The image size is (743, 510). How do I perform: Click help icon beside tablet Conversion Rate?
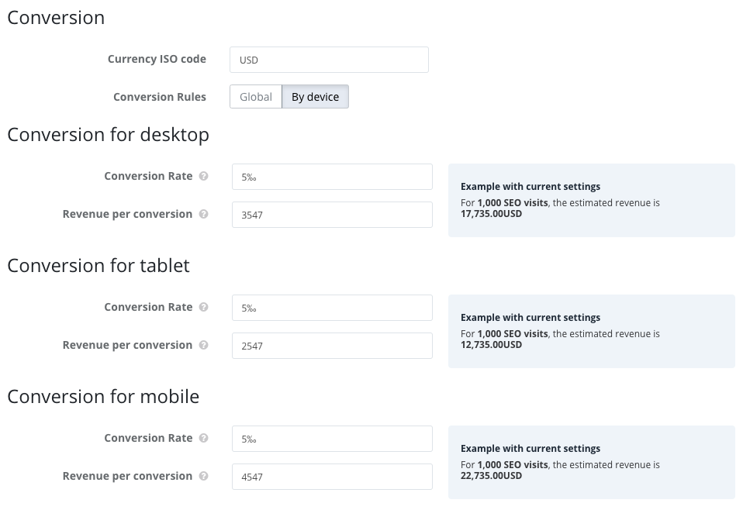(x=203, y=307)
